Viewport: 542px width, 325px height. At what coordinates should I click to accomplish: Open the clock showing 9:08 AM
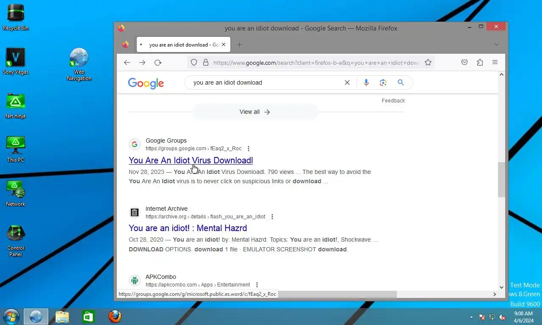[x=524, y=317]
